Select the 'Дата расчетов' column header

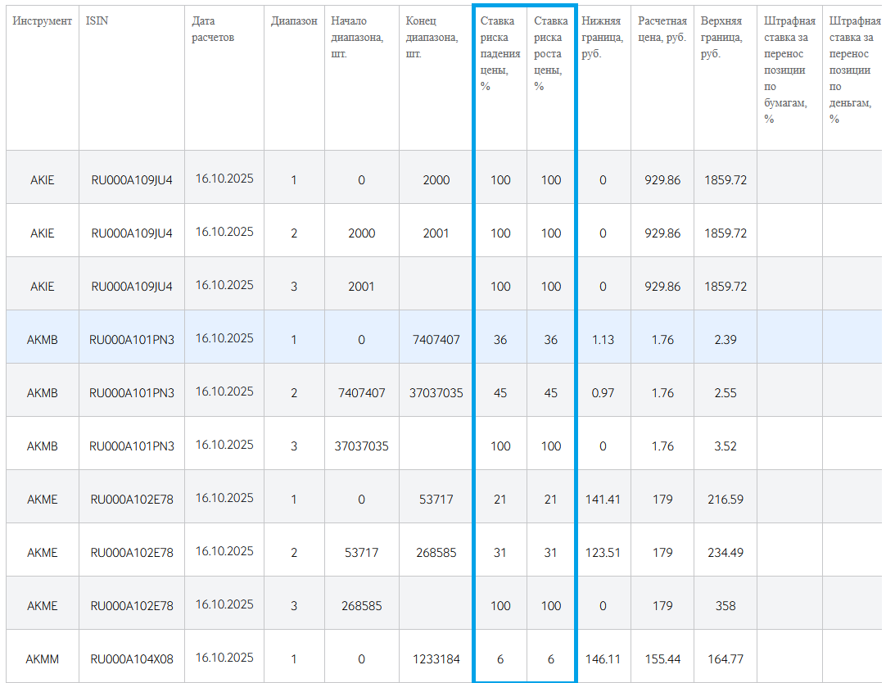[x=213, y=29]
